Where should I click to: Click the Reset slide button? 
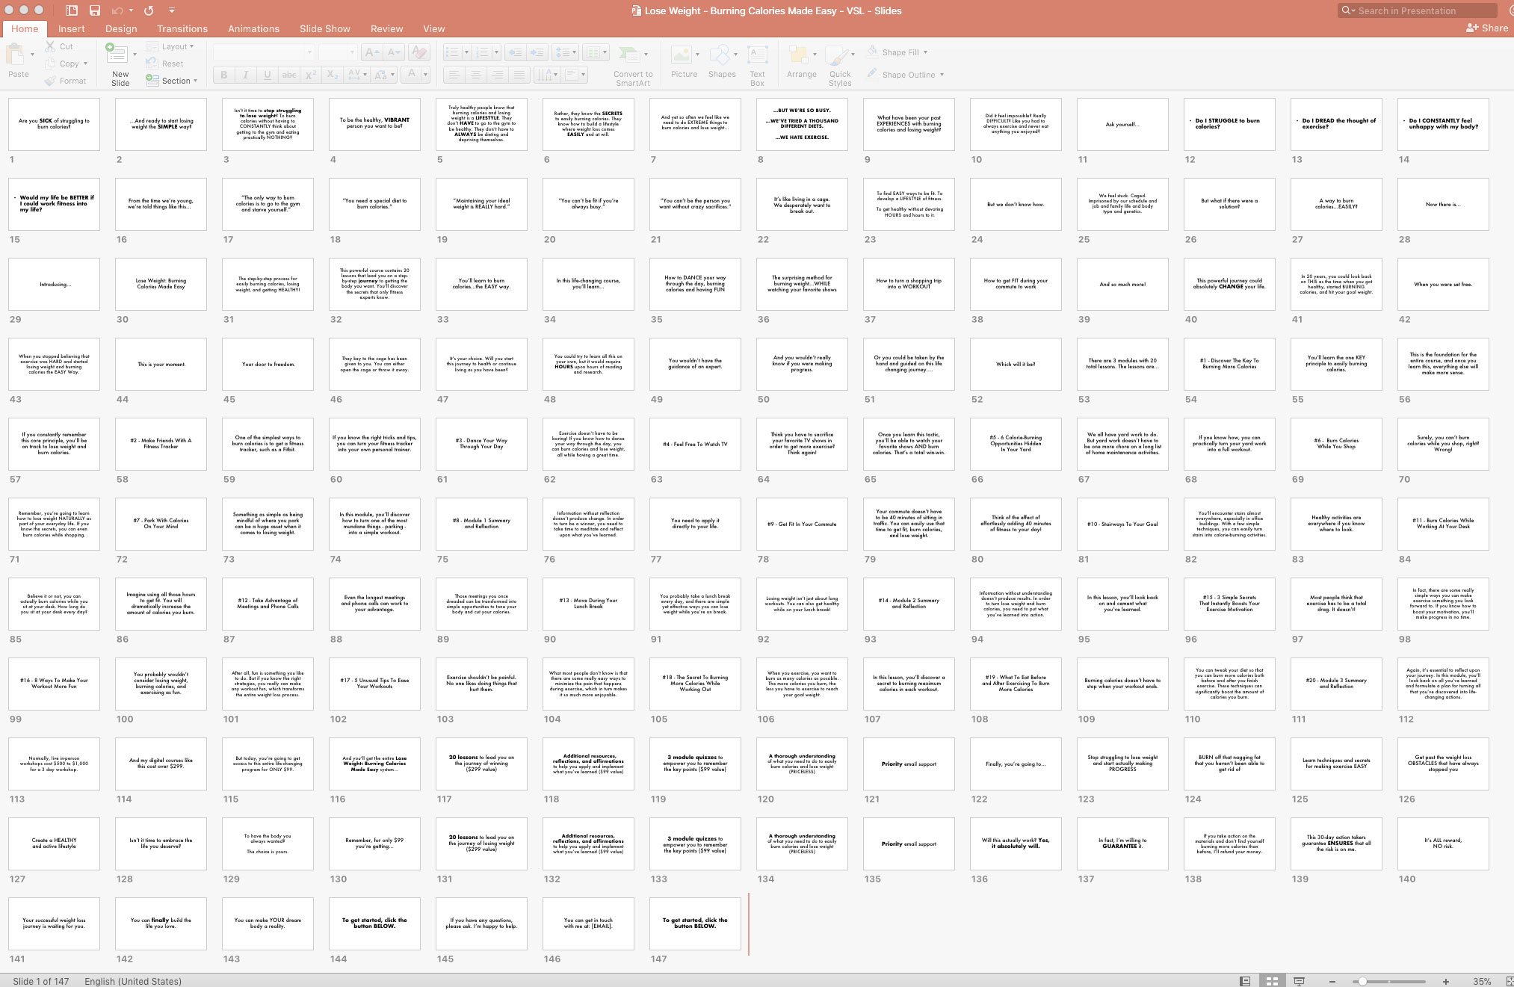pyautogui.click(x=165, y=64)
